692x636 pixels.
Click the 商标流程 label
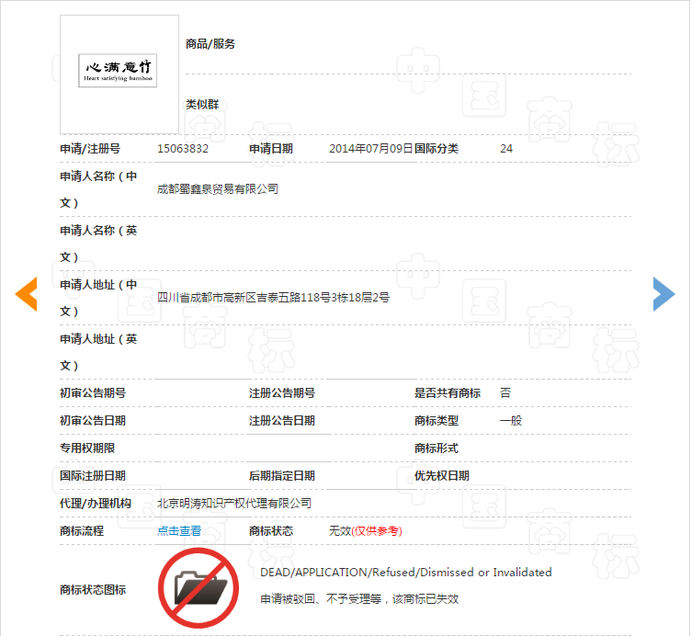tap(82, 531)
